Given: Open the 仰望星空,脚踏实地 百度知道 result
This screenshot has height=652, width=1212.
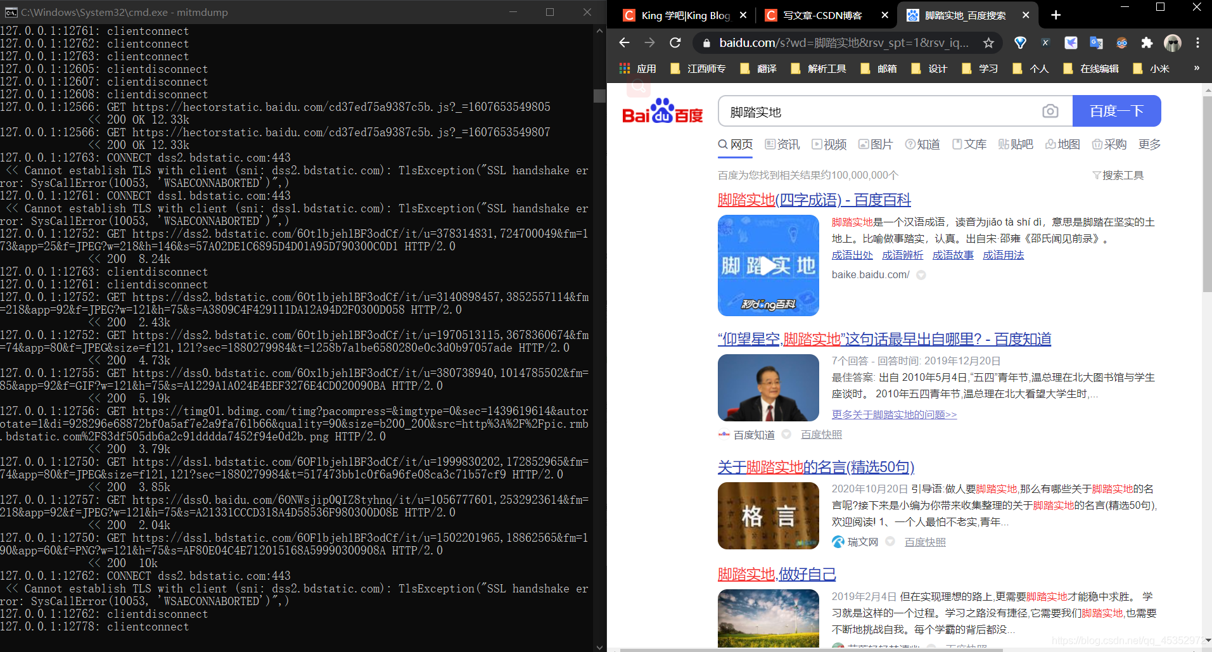Looking at the screenshot, I should tap(884, 340).
